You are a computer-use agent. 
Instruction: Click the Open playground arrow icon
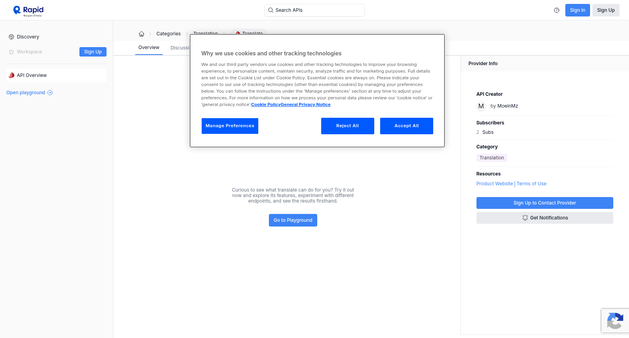click(50, 93)
